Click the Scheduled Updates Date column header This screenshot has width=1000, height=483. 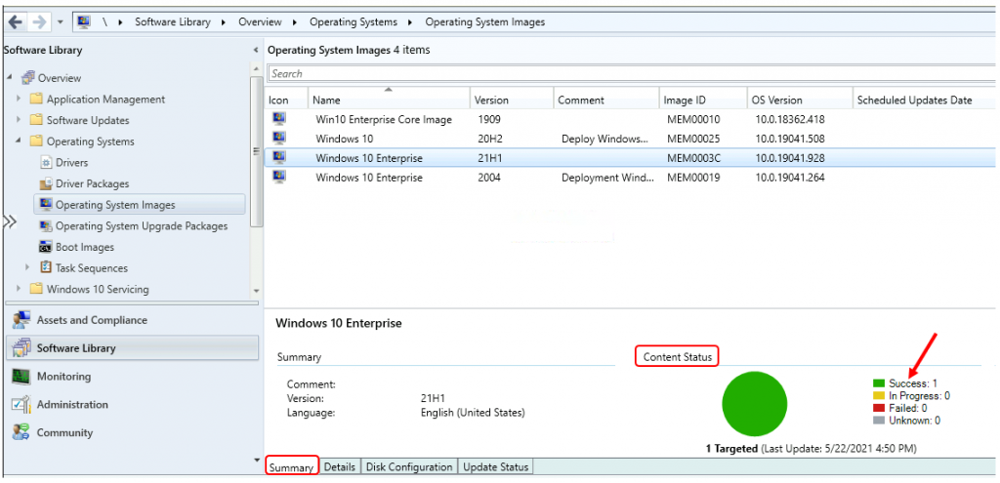pos(924,100)
